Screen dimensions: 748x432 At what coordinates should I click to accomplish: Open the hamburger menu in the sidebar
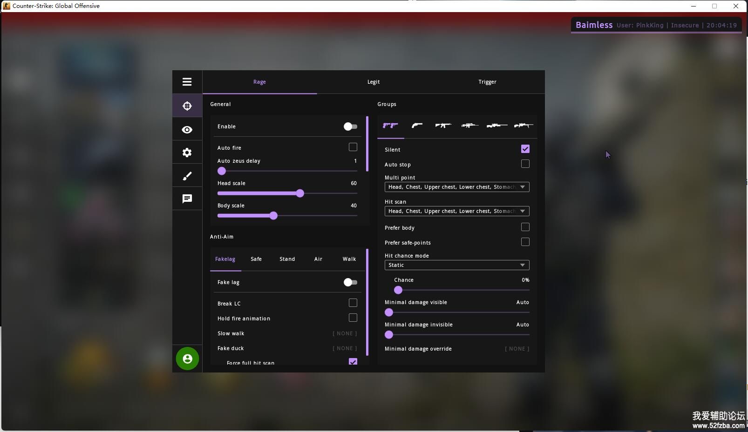pos(187,82)
